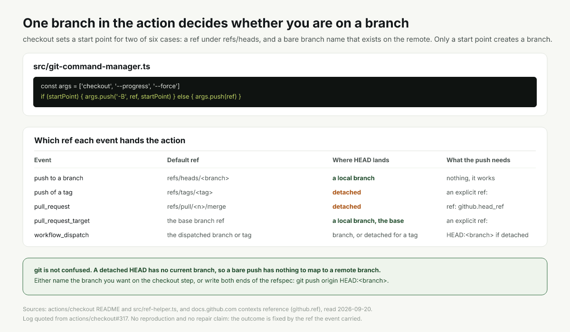This screenshot has width=570, height=332.
Task: Click the 'refs/tags/<tag>' cell
Action: tap(190, 192)
